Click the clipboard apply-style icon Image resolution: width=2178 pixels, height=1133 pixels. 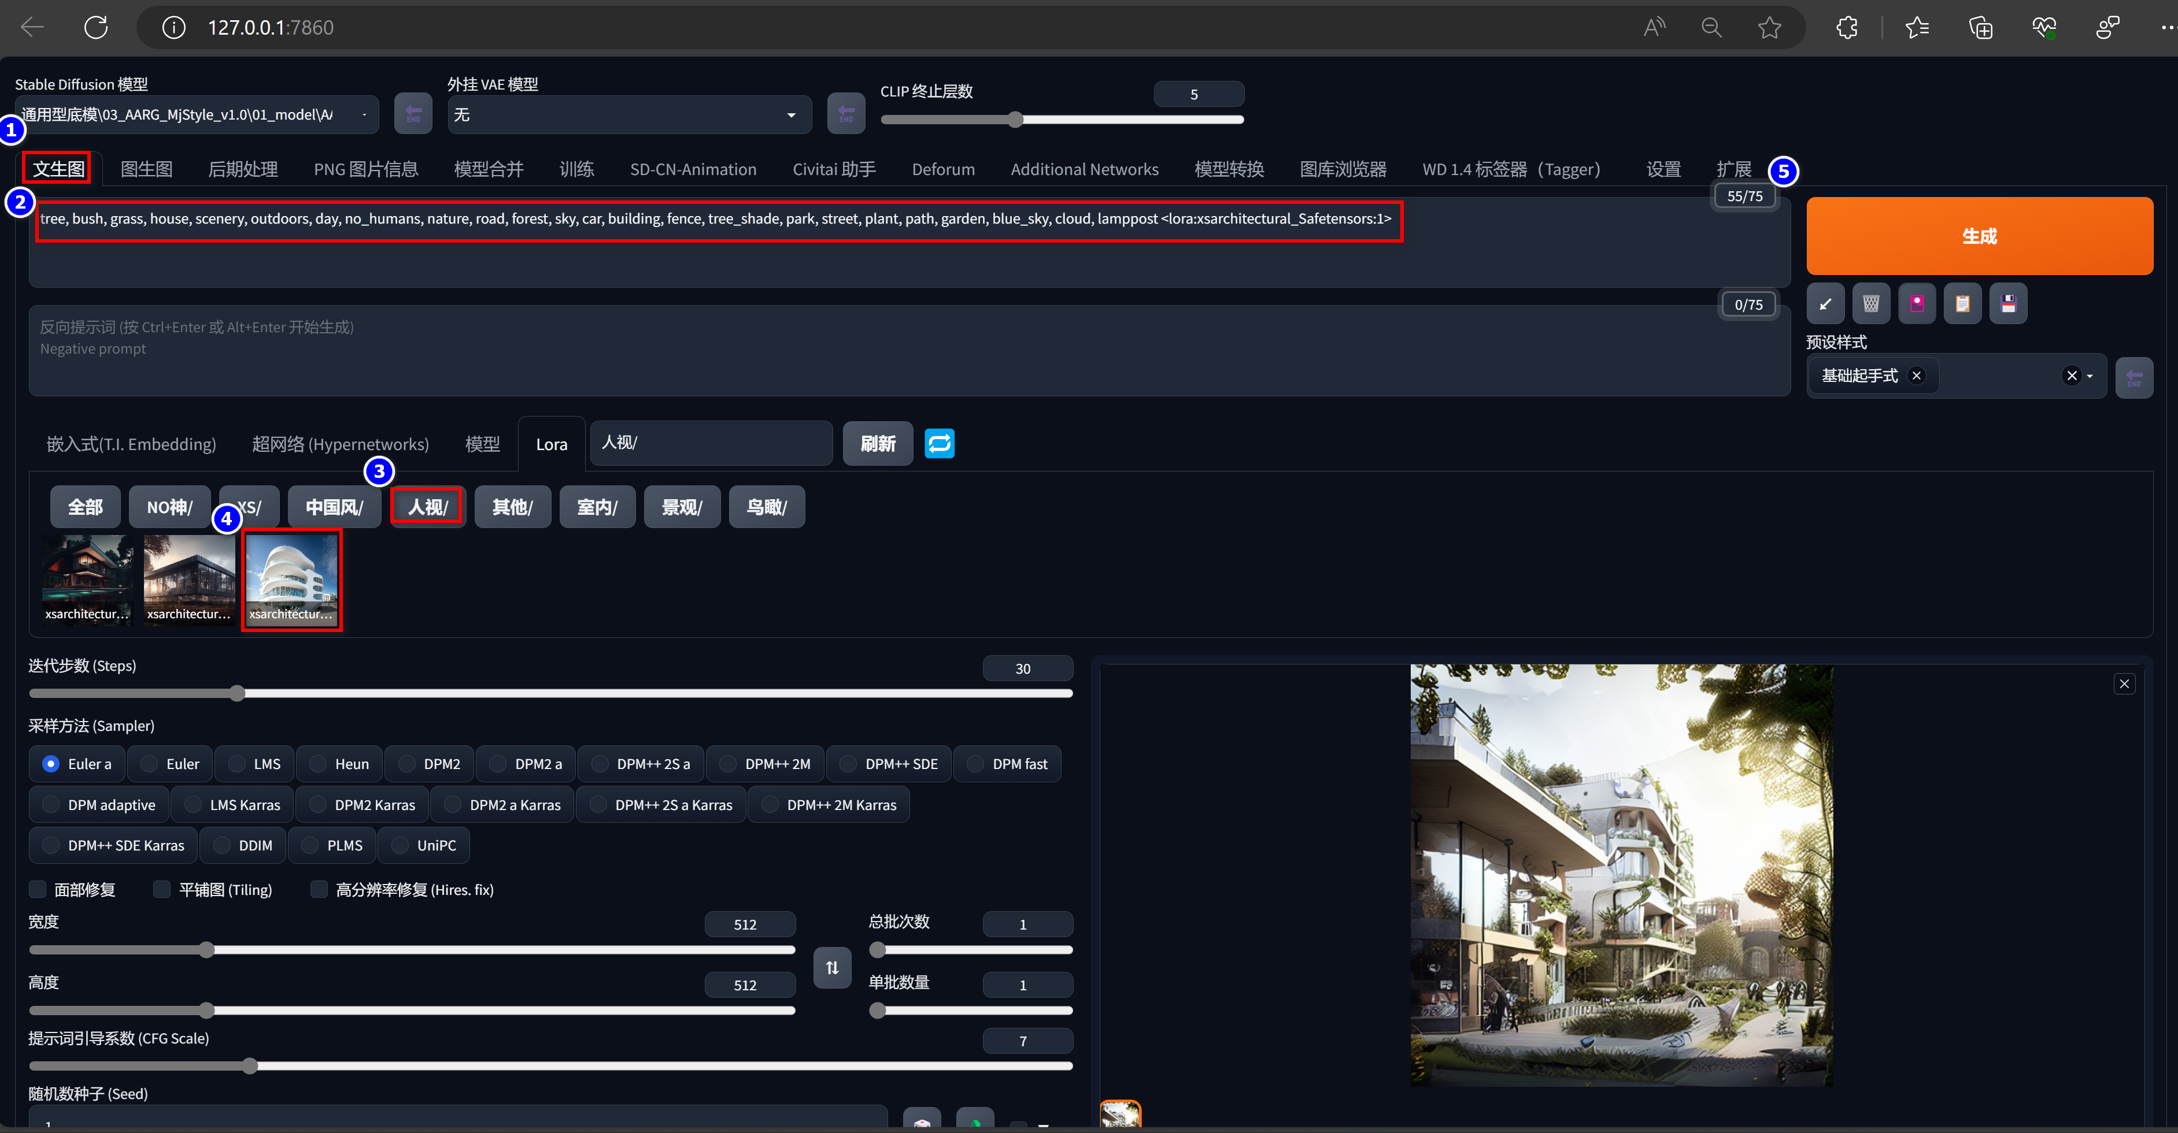(x=1962, y=304)
